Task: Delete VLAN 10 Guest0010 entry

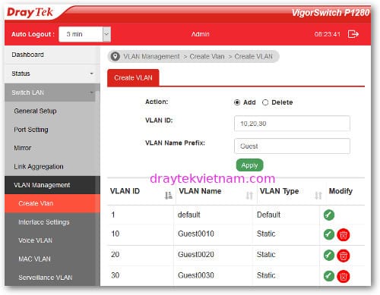Action: click(344, 235)
